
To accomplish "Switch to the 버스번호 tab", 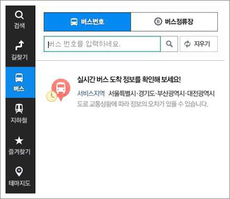I will point(87,22).
